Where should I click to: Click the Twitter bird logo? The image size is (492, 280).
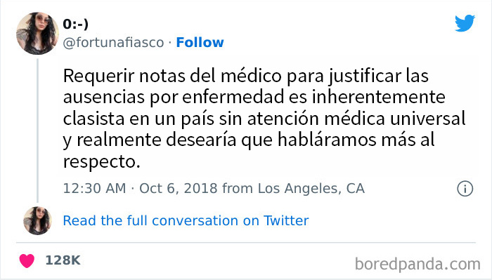465,23
